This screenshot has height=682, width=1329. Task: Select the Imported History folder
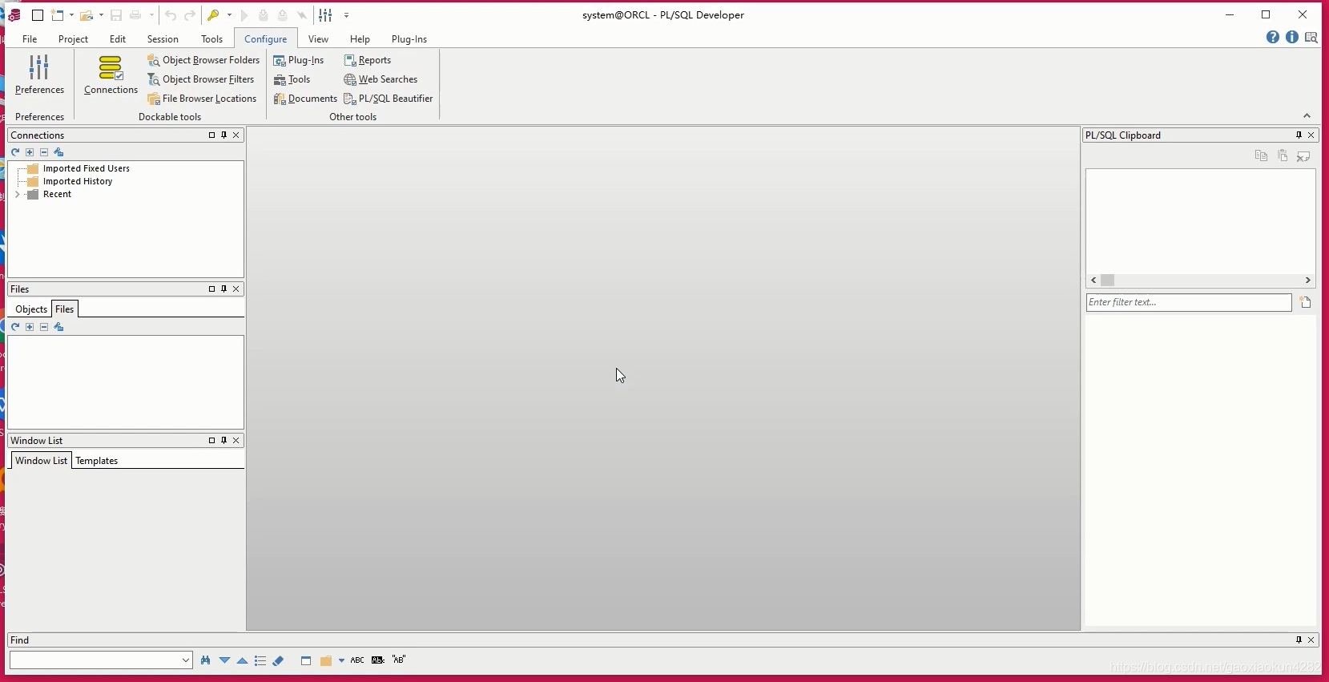click(x=78, y=181)
